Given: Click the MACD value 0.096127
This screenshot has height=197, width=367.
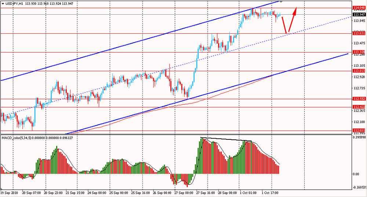Looking at the screenshot, I should (66, 138).
